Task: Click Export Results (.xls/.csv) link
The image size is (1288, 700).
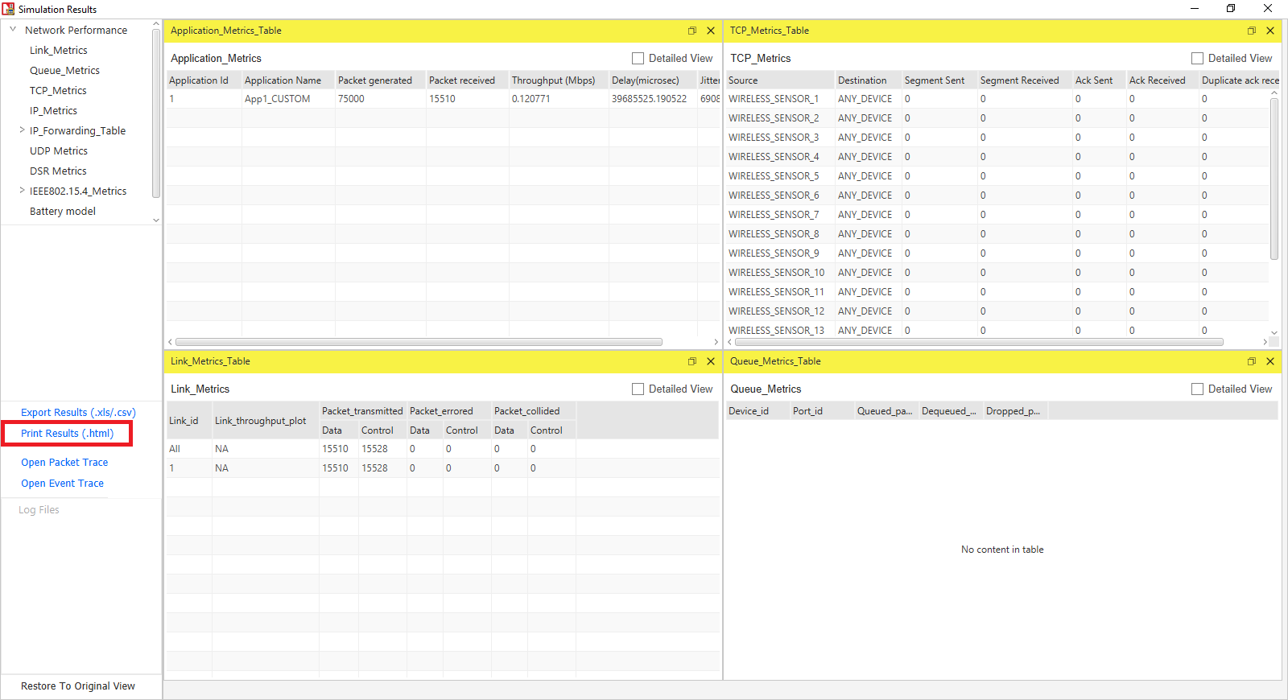Action: pos(78,412)
